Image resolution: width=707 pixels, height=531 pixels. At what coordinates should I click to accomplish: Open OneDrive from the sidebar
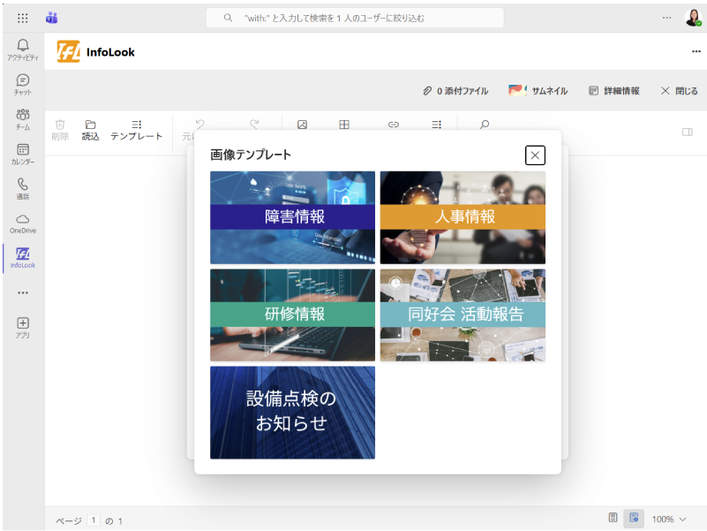22,223
